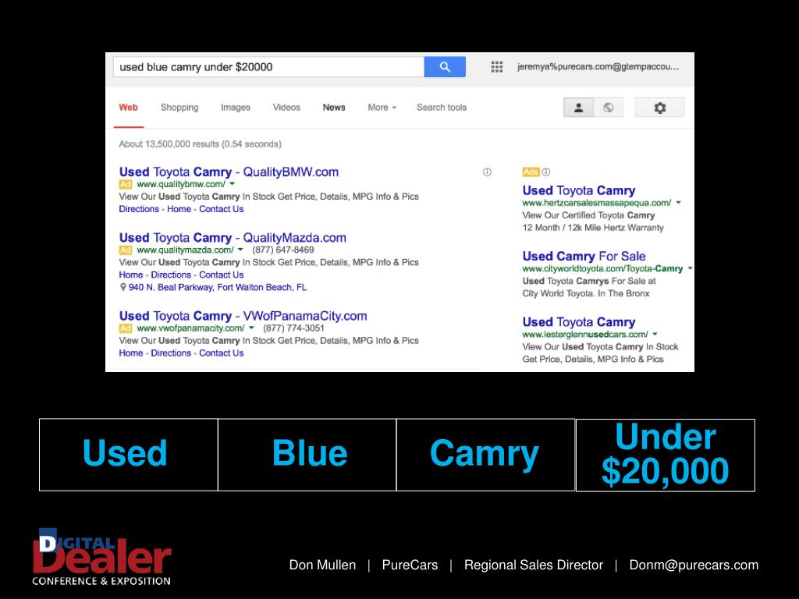Open the Hertz Used Toyota Camry ad title

pos(579,190)
